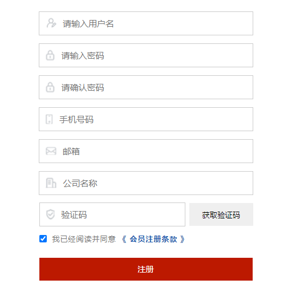Click the user icon beside 请输入用户名
This screenshot has width=300, height=296.
click(51, 23)
